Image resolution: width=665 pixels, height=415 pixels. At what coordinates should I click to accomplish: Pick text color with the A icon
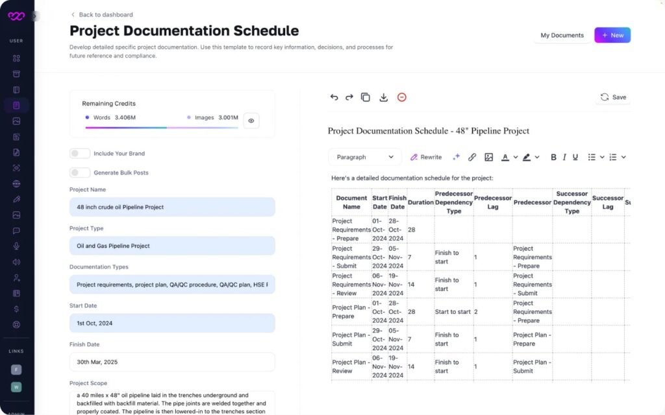[505, 157]
